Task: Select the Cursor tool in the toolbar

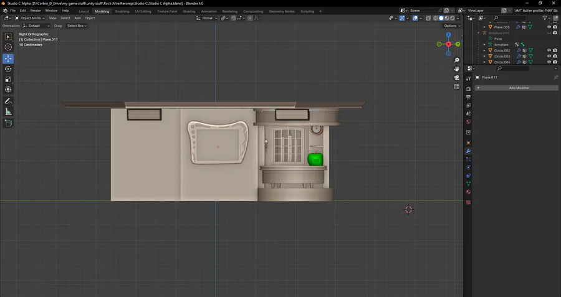Action: click(8, 47)
